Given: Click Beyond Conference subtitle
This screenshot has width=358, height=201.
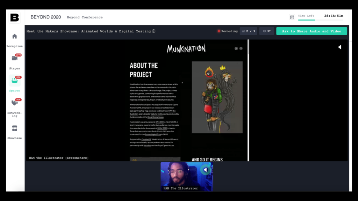Looking at the screenshot, I should [85, 17].
